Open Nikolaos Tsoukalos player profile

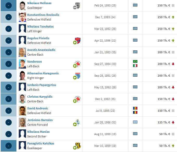[x=40, y=27]
